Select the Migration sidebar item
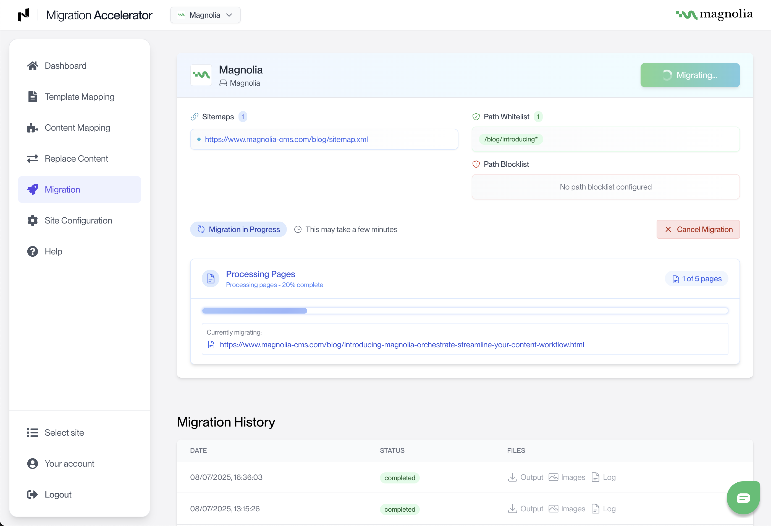 click(x=80, y=189)
